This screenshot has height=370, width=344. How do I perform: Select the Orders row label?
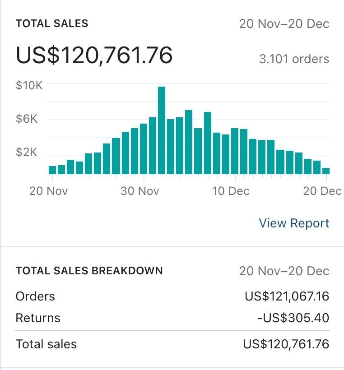pos(35,296)
